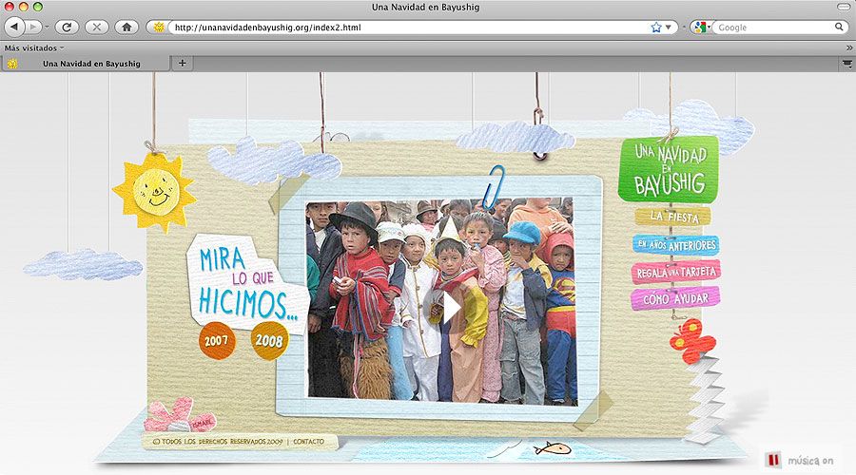This screenshot has width=856, height=475.
Task: Toggle música on pause button
Action: pos(772,460)
